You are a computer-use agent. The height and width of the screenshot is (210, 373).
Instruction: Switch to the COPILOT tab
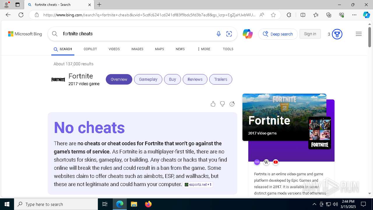click(90, 49)
